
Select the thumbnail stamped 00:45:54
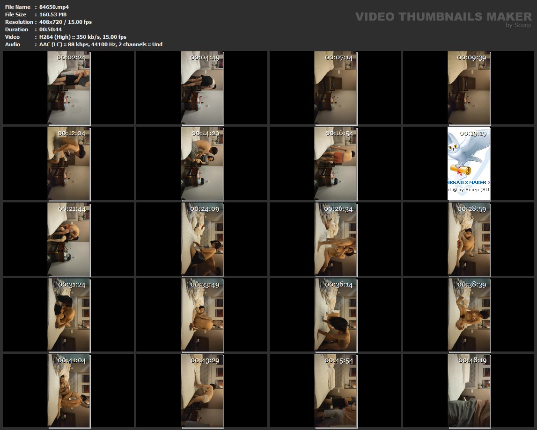click(336, 391)
